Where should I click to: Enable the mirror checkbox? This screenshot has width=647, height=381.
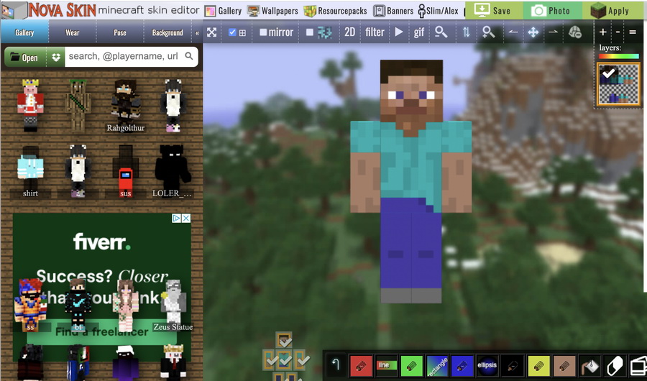(x=263, y=32)
